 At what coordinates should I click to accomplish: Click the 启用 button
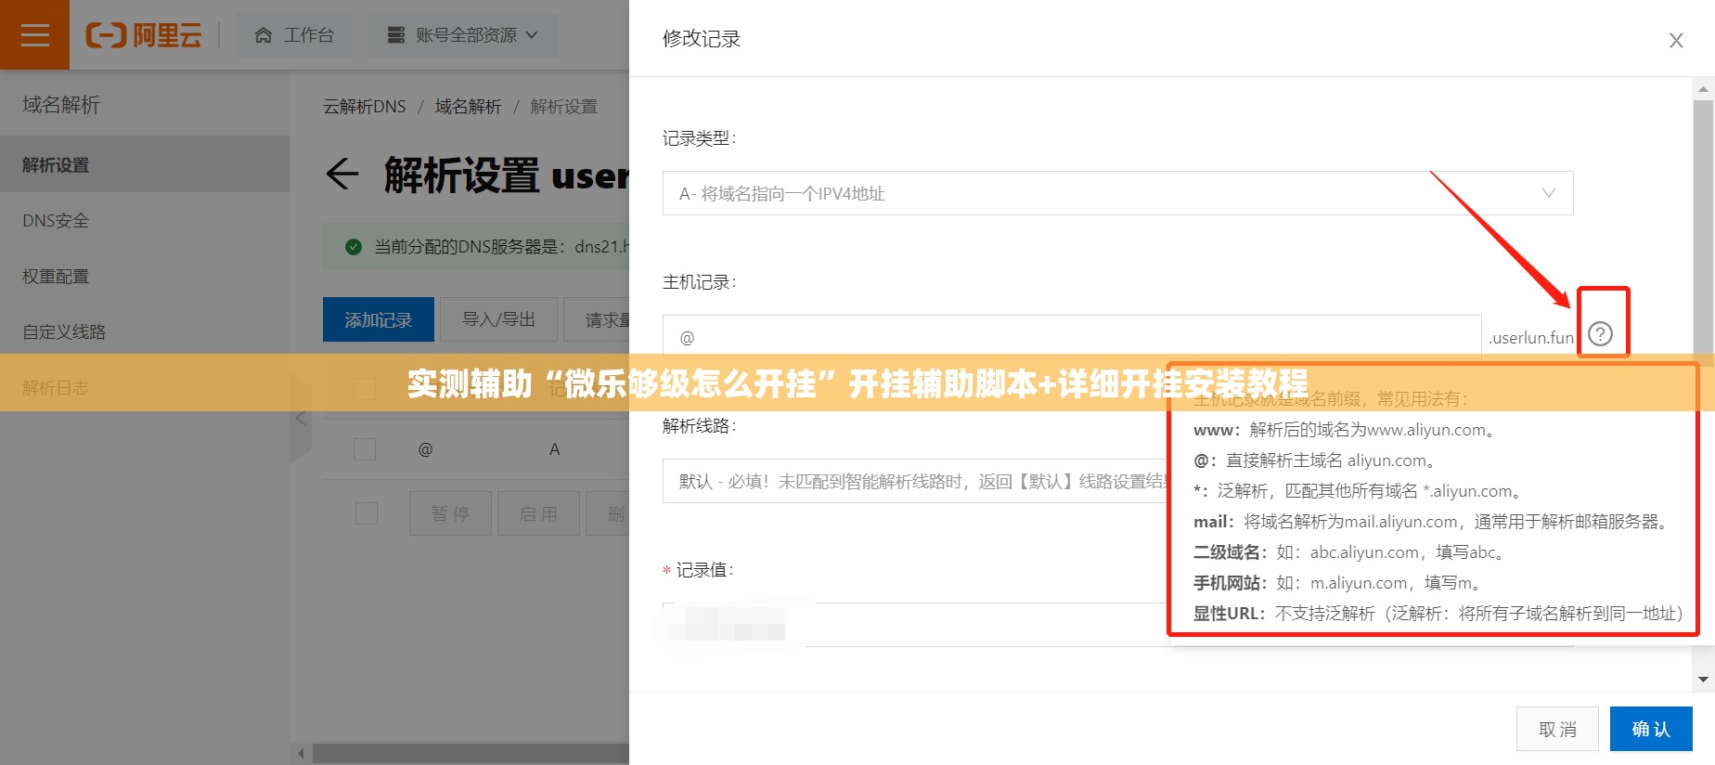tap(538, 513)
